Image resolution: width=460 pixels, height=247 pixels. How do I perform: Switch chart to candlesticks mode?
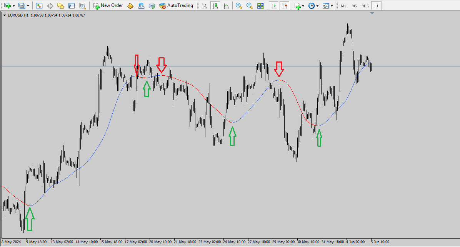215,6
